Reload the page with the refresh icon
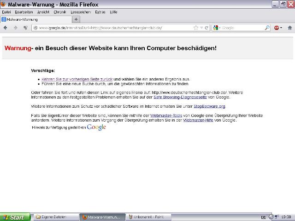 click(206, 28)
